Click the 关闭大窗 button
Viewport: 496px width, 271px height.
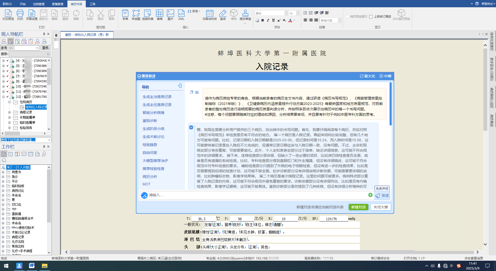point(381,207)
